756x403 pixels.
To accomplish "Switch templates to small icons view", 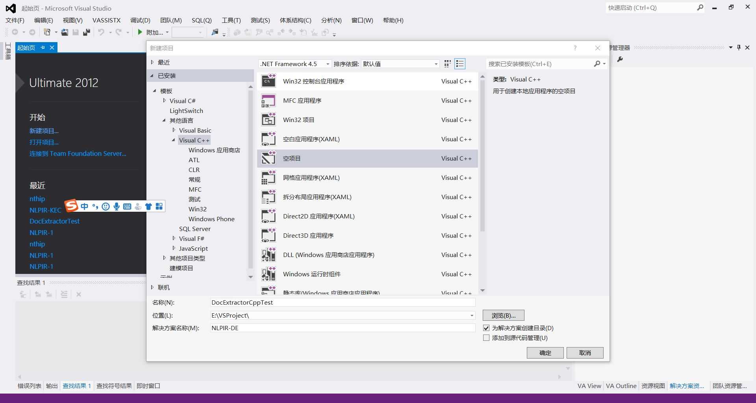I will click(x=447, y=64).
